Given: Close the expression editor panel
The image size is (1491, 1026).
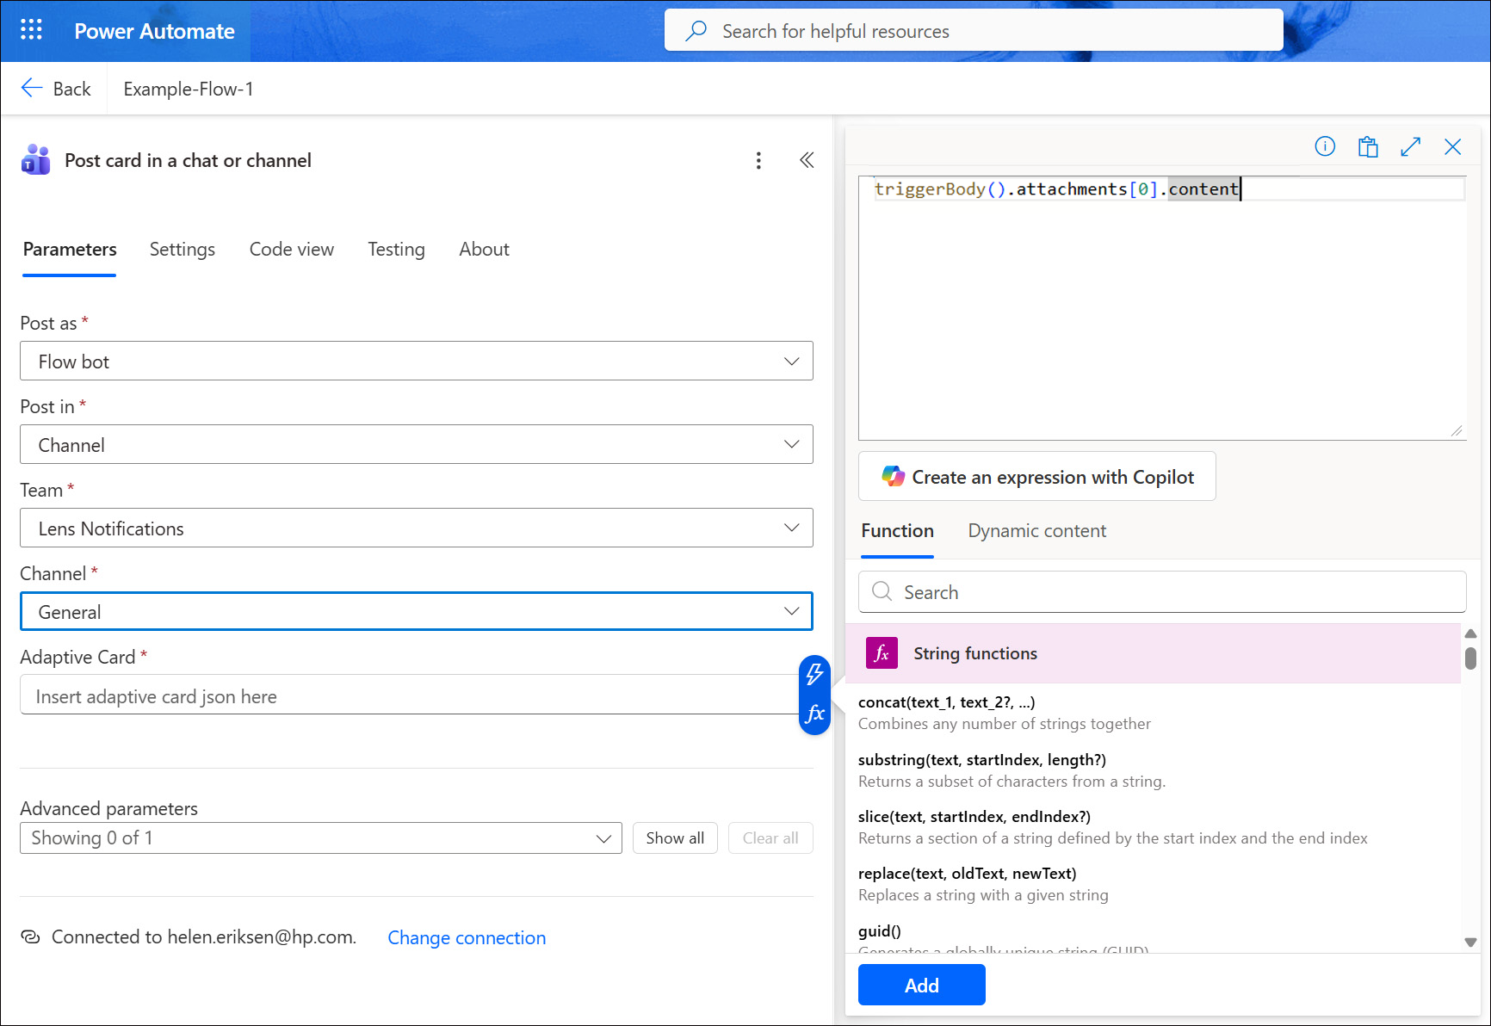Looking at the screenshot, I should point(1452,146).
